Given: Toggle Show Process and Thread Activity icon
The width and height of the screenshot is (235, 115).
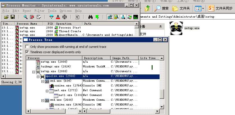Looking at the screenshot, I should click(x=129, y=17).
